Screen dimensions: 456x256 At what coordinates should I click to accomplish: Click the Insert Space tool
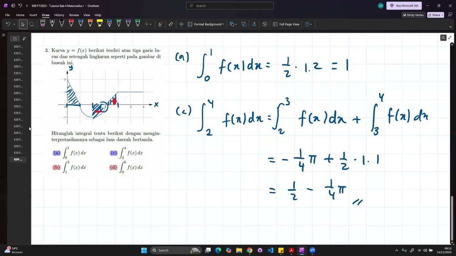tap(181, 24)
